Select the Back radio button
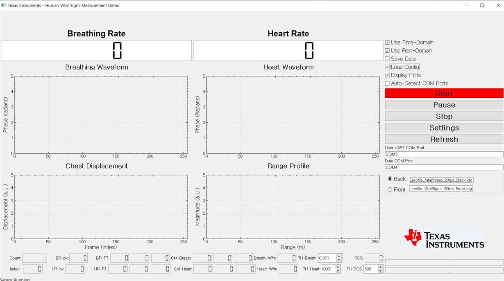This screenshot has height=281, width=504. tap(390, 179)
